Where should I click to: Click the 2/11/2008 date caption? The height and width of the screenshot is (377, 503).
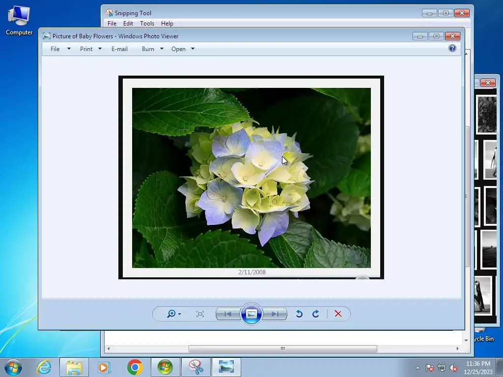pyautogui.click(x=252, y=272)
